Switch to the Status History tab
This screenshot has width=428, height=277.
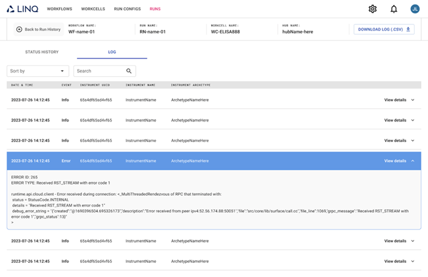(x=42, y=52)
